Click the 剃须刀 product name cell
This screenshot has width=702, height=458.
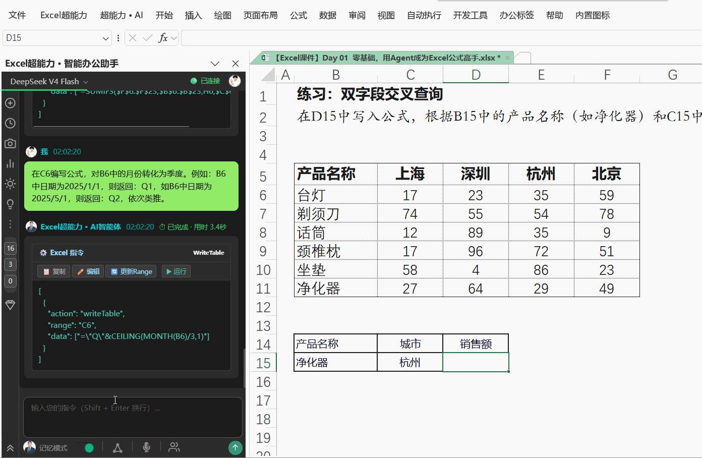pos(335,213)
